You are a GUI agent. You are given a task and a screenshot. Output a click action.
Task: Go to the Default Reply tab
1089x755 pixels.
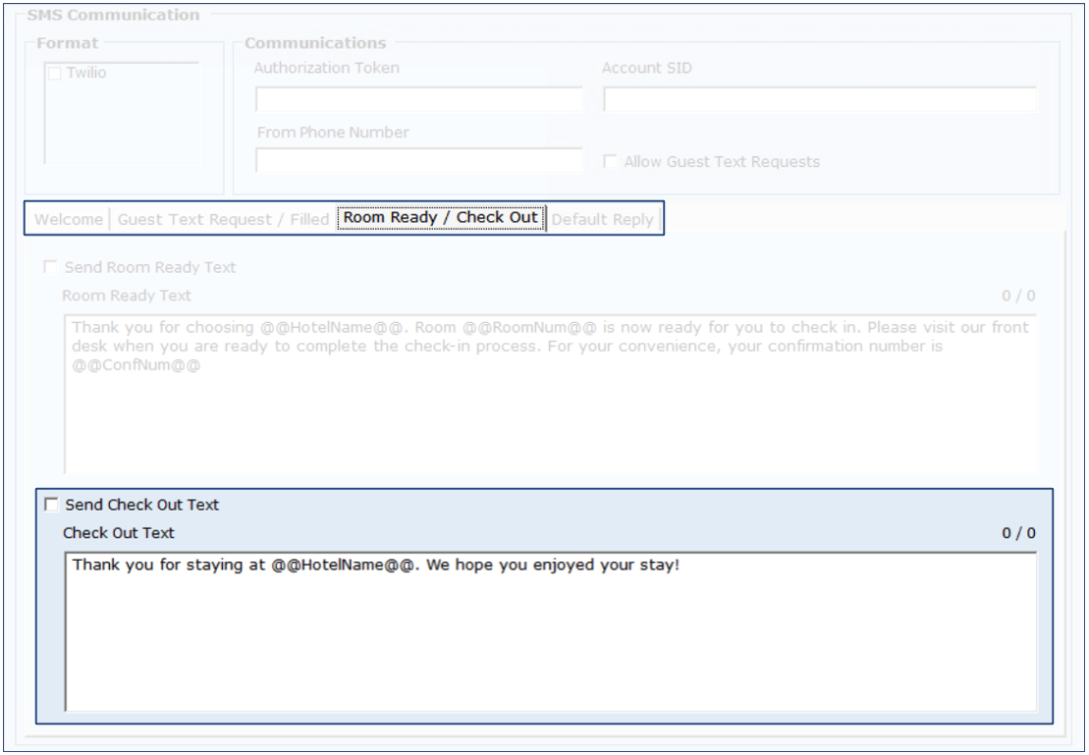602,220
